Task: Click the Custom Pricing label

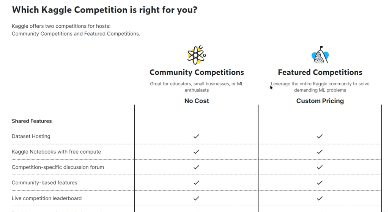Action: pyautogui.click(x=320, y=101)
